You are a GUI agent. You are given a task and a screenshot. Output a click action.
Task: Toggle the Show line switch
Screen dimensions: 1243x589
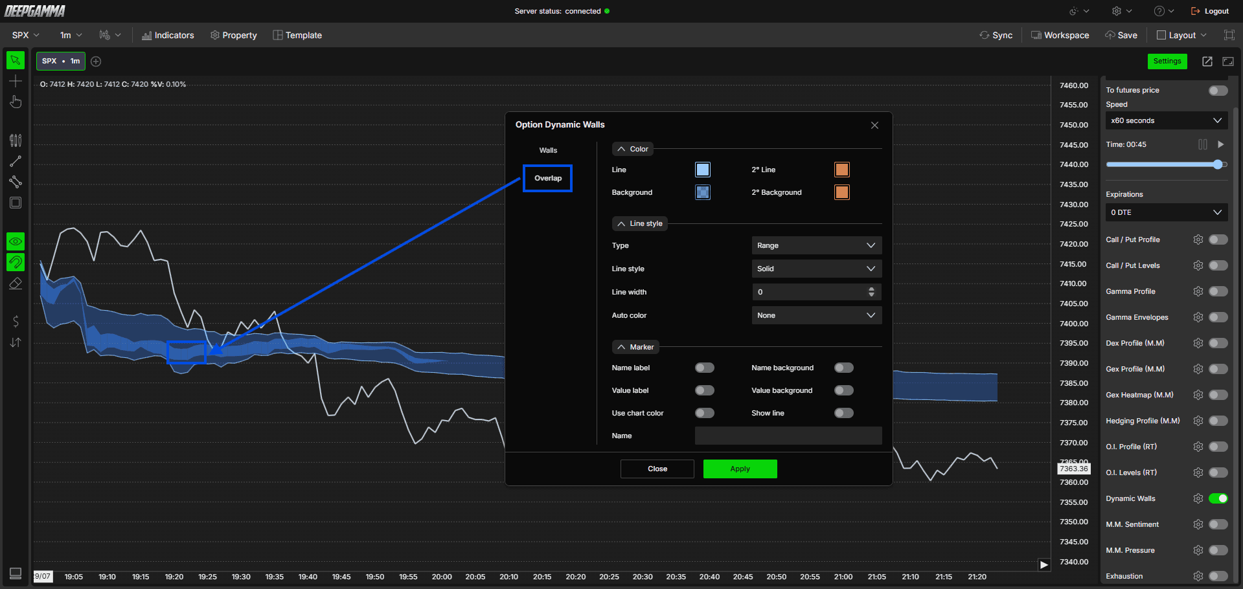844,413
